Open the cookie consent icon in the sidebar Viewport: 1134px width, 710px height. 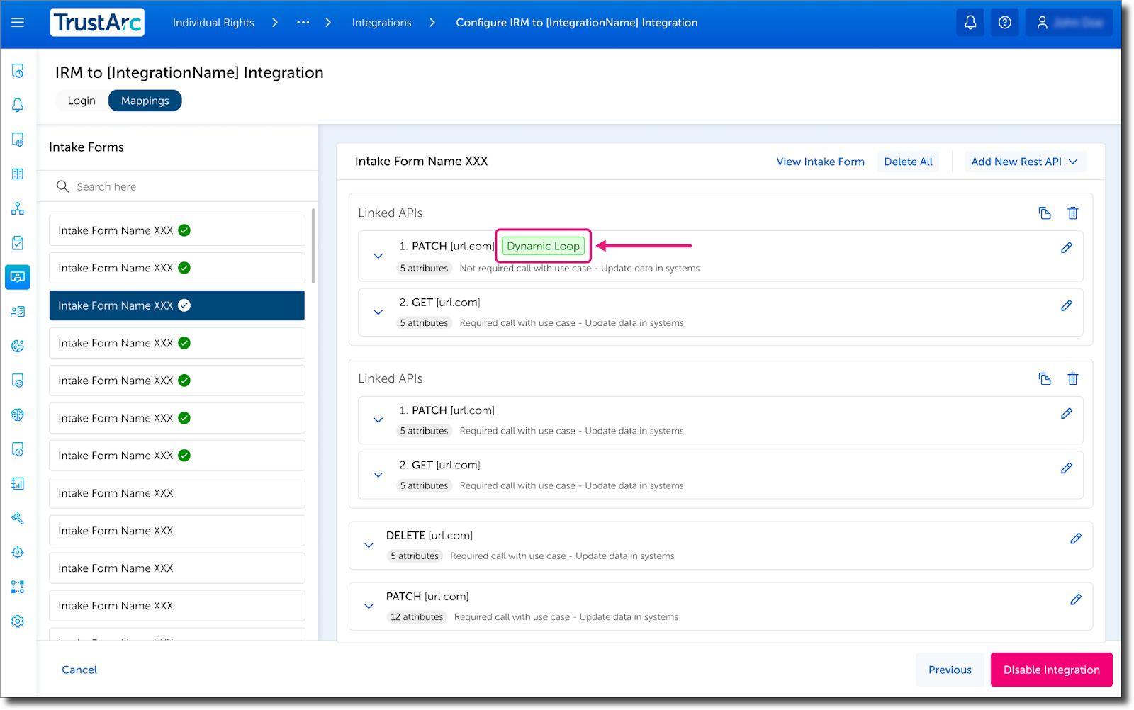tap(18, 345)
